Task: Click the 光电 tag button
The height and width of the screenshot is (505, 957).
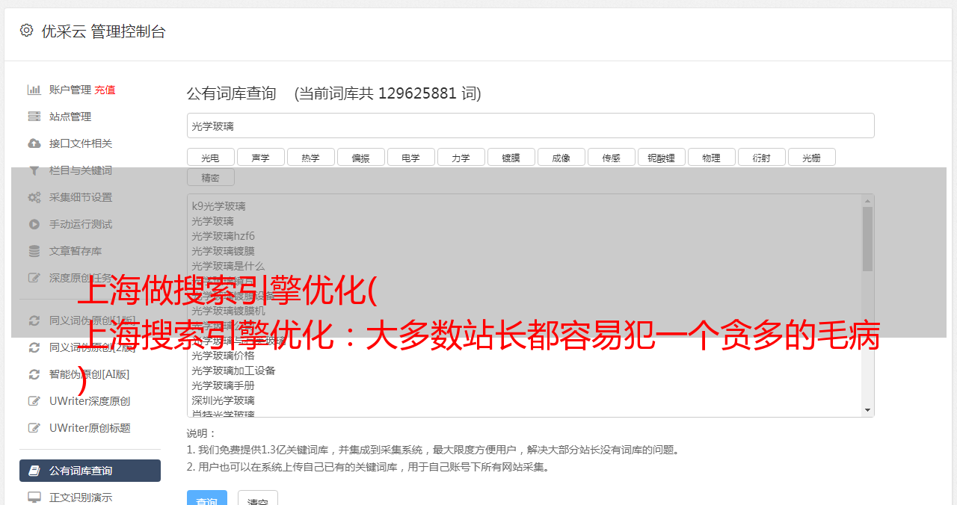Action: (x=211, y=157)
